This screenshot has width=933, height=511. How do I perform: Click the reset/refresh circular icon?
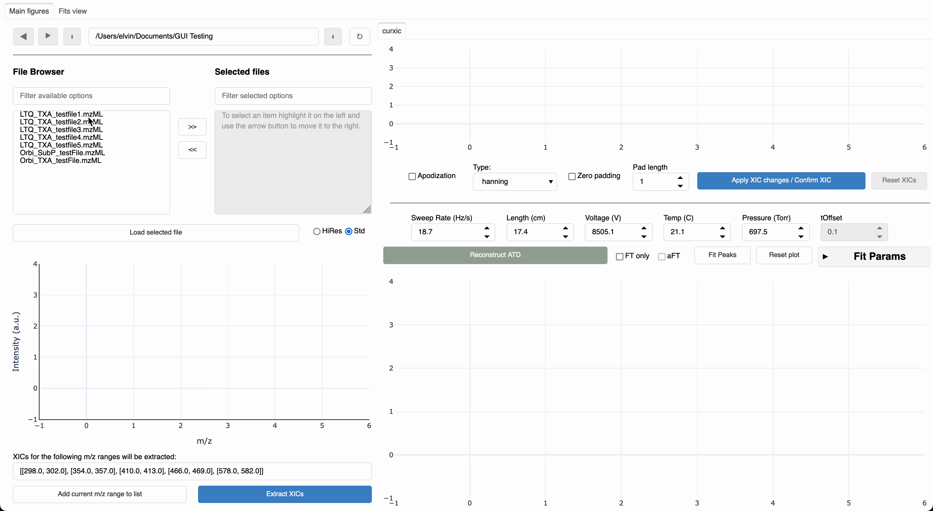point(360,36)
